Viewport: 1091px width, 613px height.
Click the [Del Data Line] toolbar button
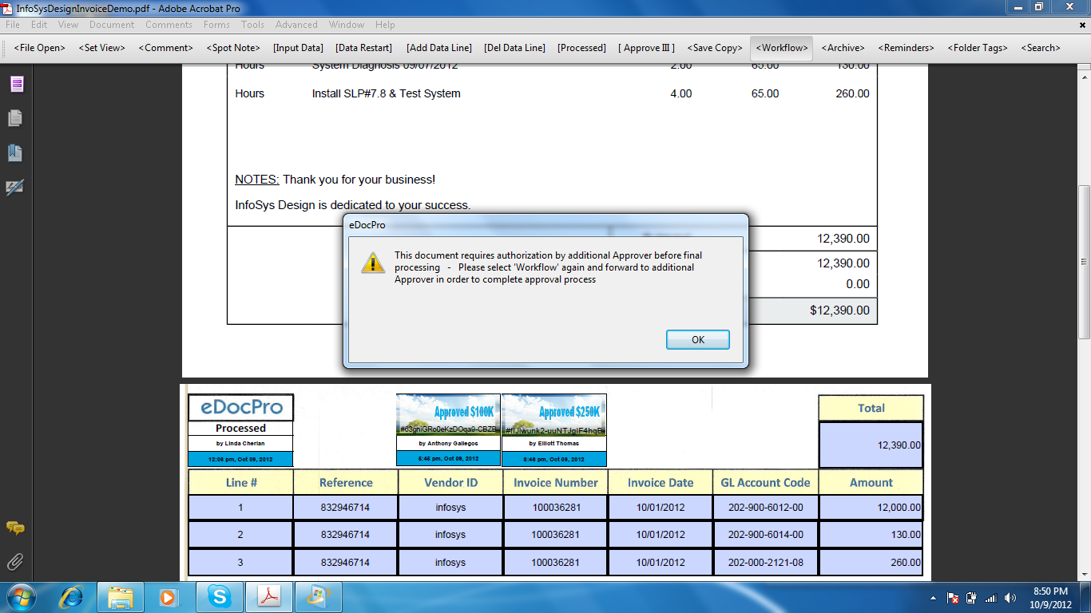point(515,48)
